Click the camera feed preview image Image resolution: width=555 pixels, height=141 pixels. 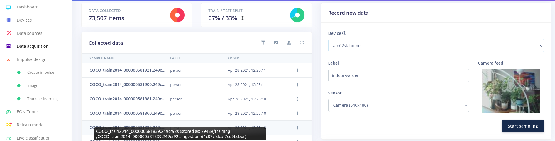511,91
